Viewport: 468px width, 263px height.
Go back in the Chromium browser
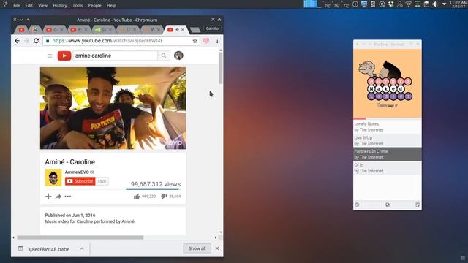pyautogui.click(x=18, y=41)
